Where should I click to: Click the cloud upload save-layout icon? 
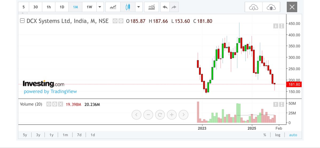coord(271,7)
